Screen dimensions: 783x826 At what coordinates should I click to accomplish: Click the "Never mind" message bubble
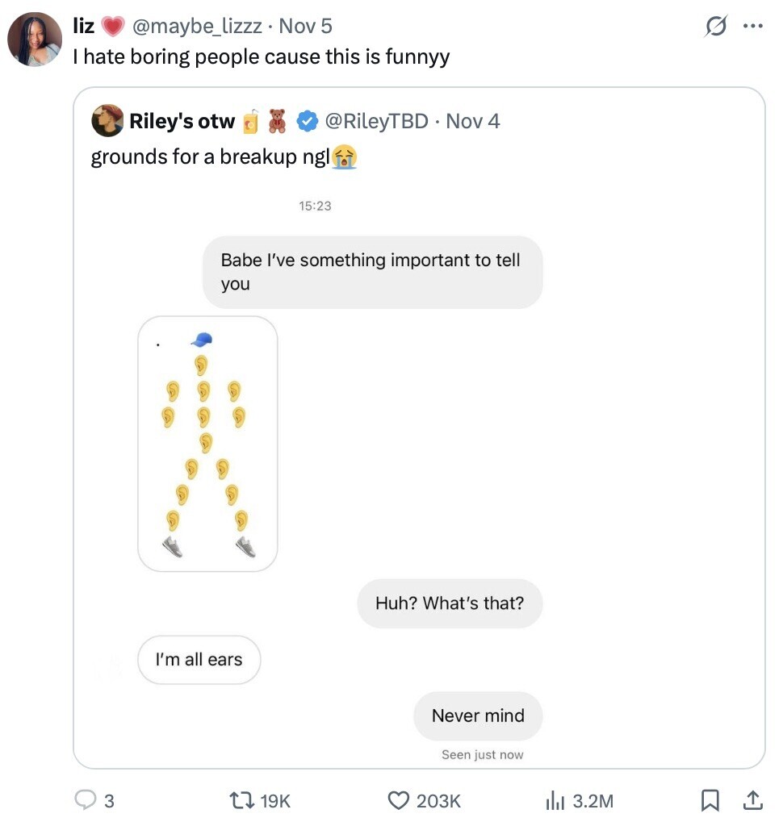click(x=478, y=715)
